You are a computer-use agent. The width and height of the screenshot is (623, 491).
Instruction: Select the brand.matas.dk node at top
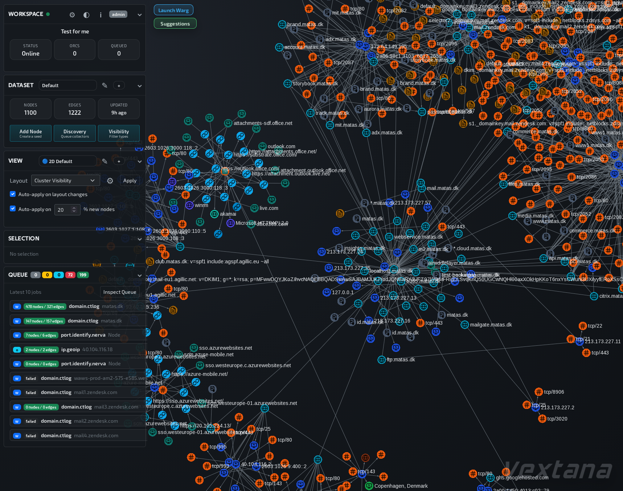[282, 24]
